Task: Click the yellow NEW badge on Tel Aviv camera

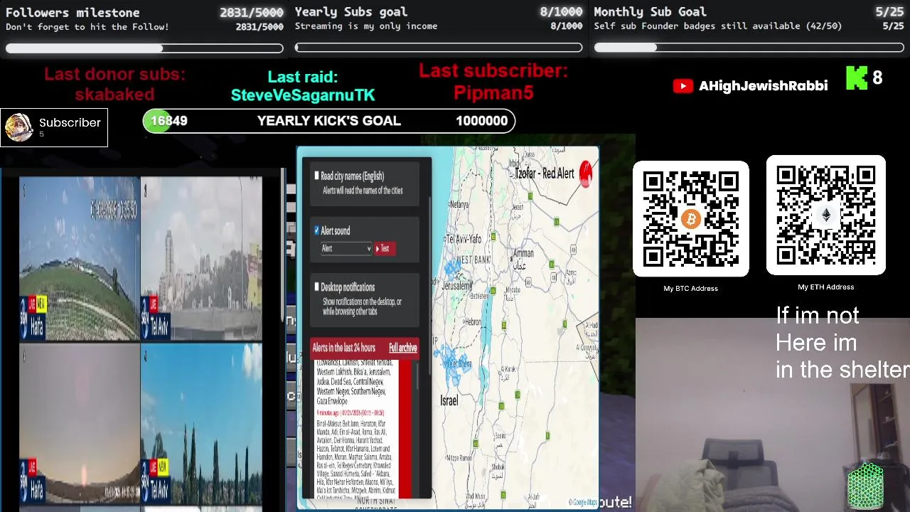Action: coord(162,466)
